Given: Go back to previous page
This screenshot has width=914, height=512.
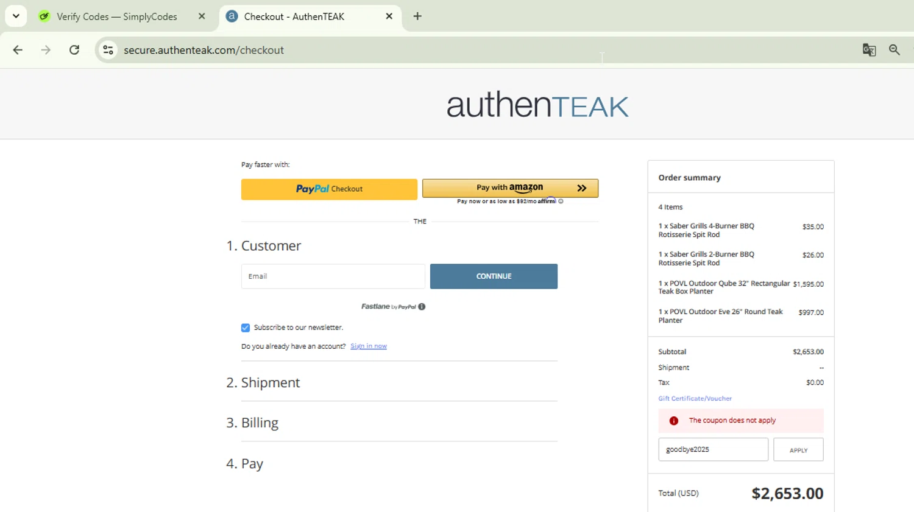Looking at the screenshot, I should 18,50.
